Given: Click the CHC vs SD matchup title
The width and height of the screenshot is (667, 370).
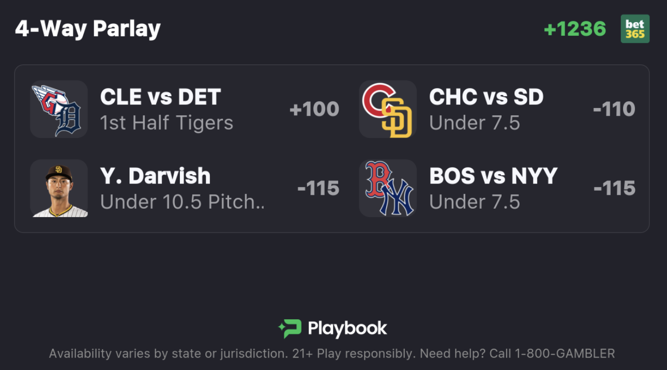Looking at the screenshot, I should [x=486, y=97].
